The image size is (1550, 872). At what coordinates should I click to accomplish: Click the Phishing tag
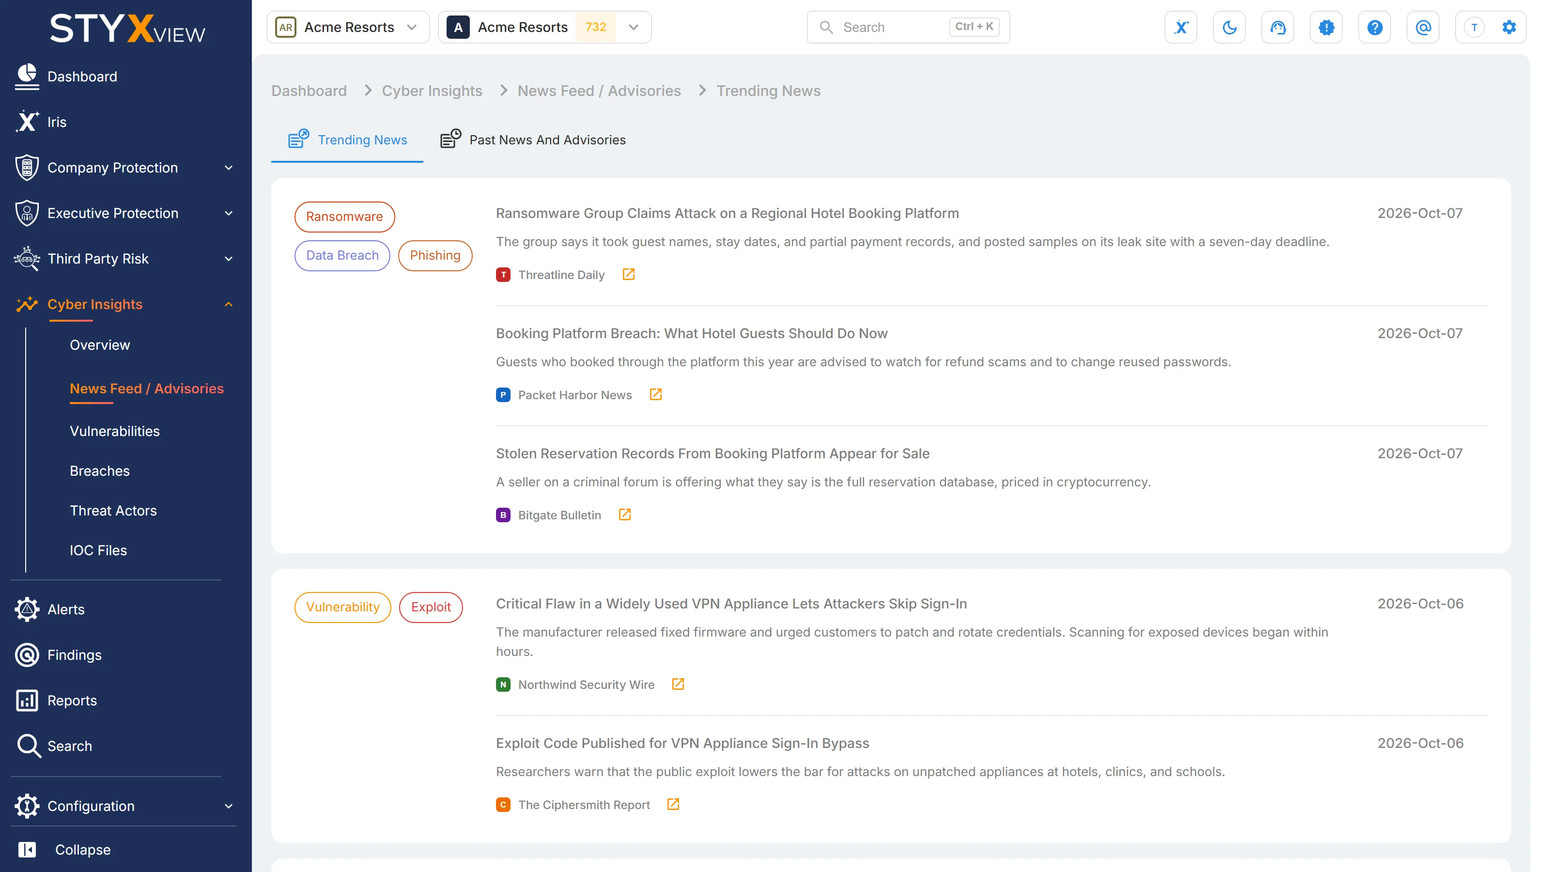[435, 255]
